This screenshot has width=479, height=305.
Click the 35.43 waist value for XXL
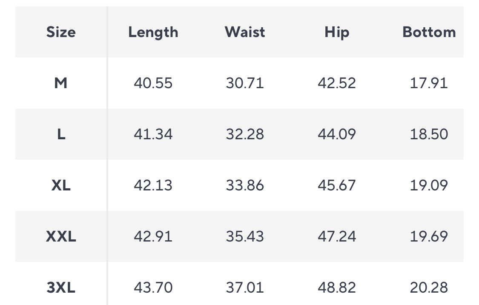point(245,236)
